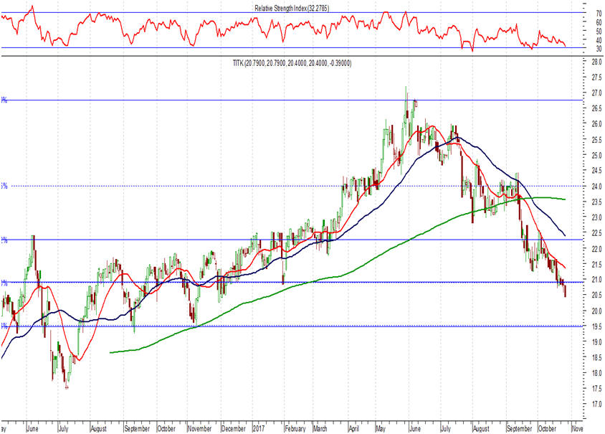Click the 23.5 price axis label

(596, 202)
